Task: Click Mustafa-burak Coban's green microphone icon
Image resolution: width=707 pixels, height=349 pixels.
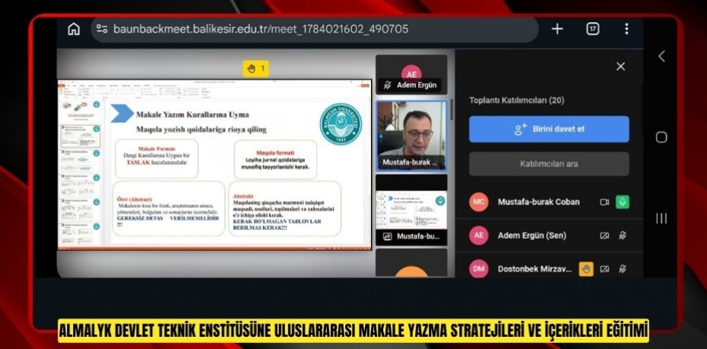Action: point(623,202)
